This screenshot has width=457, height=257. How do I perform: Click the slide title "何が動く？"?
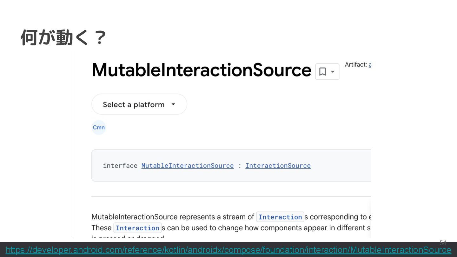[63, 37]
